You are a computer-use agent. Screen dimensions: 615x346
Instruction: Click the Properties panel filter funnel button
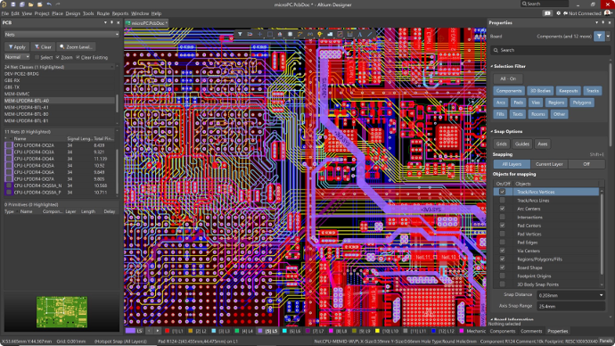(x=599, y=36)
